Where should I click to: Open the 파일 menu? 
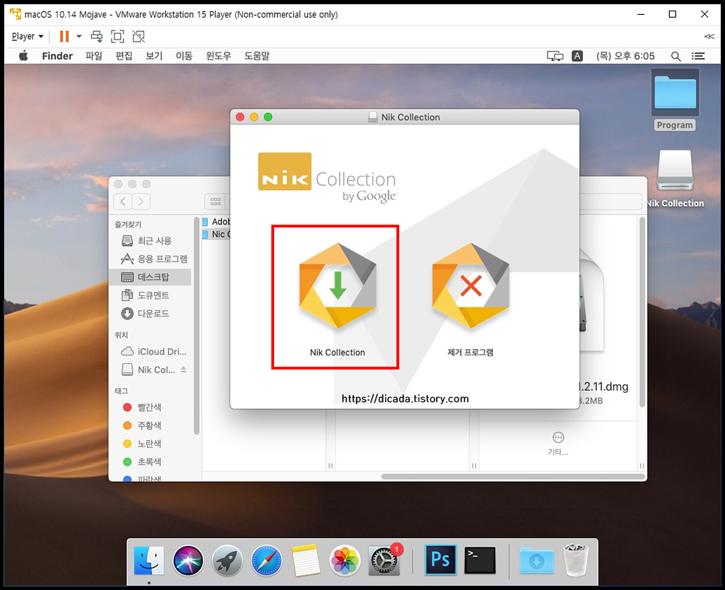click(94, 56)
